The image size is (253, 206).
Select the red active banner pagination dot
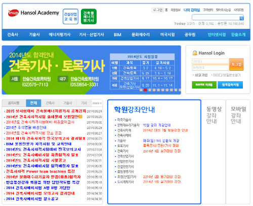pos(145,90)
